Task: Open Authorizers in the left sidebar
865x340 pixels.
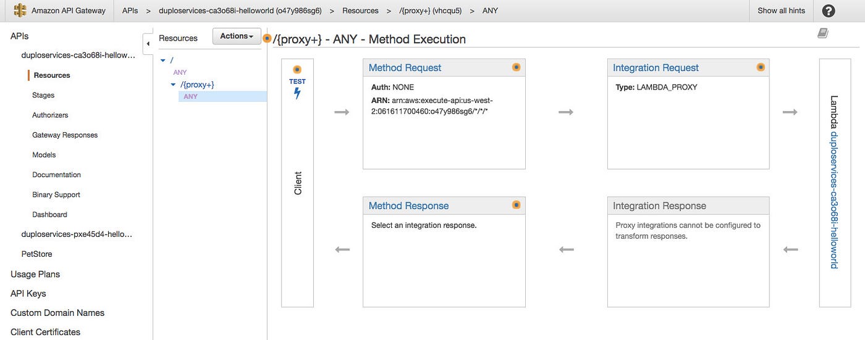Action: click(x=50, y=115)
